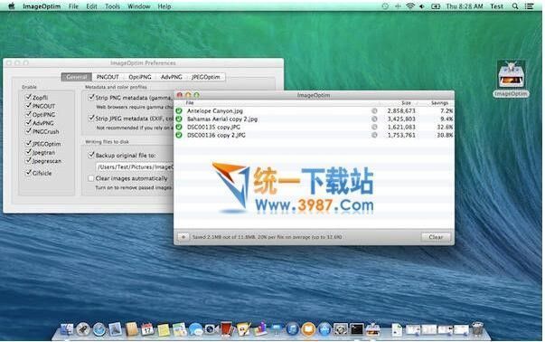Select the JPEGOptim preferences tab
The height and width of the screenshot is (342, 545).
pyautogui.click(x=206, y=77)
